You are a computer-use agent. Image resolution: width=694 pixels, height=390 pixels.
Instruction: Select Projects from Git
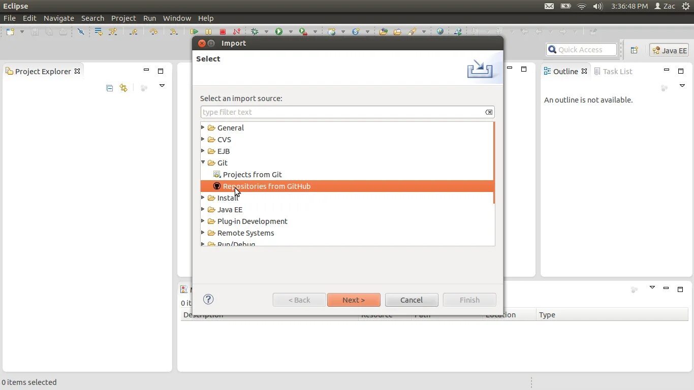[x=252, y=174]
